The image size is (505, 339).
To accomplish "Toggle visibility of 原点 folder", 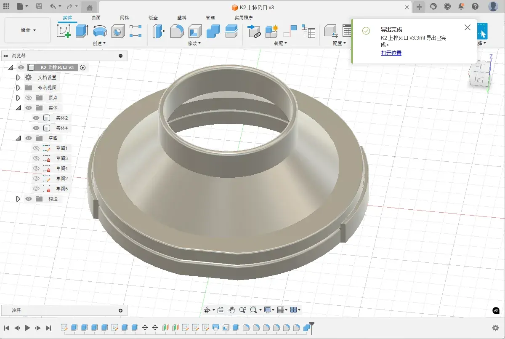I will [x=29, y=98].
